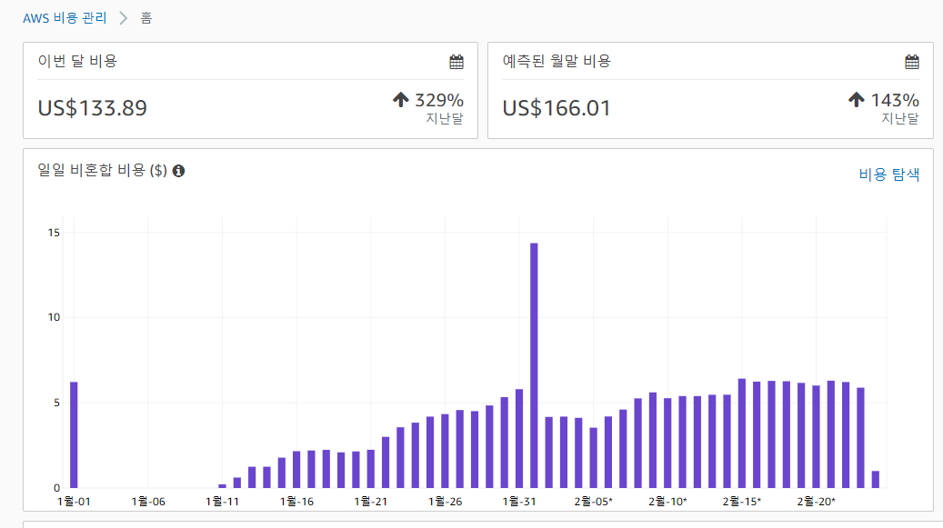943x528 pixels.
Task: Click the 이번 달 비용 card title
Action: point(77,61)
